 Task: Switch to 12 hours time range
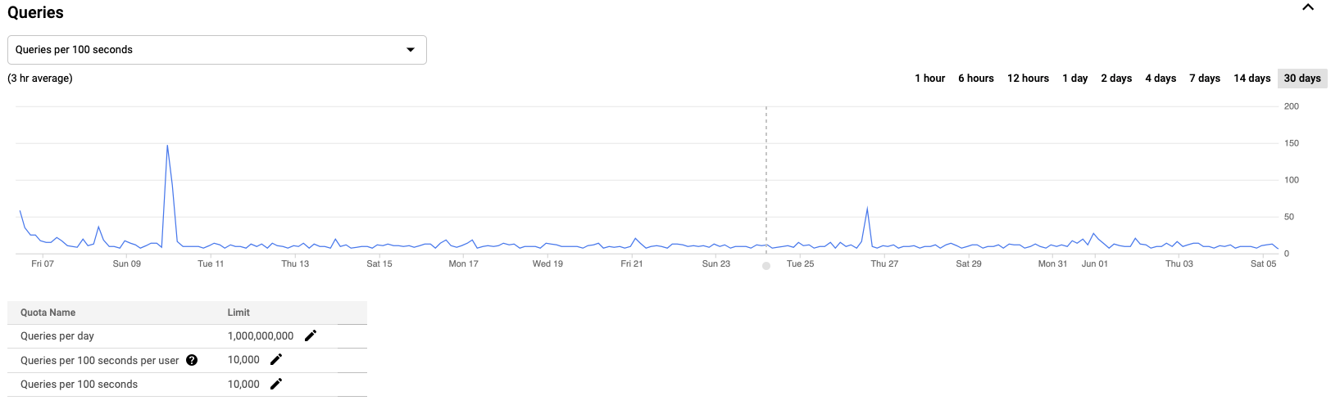pos(1028,79)
